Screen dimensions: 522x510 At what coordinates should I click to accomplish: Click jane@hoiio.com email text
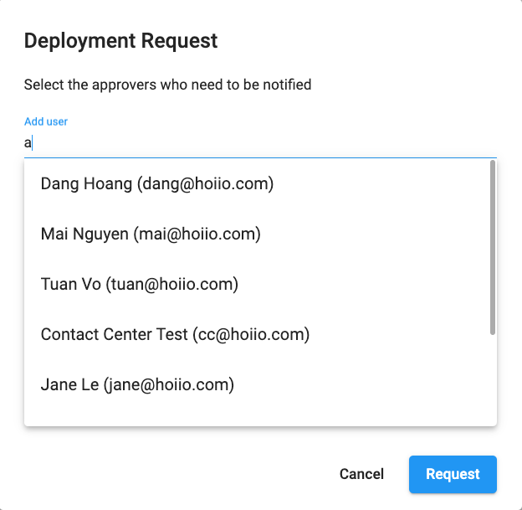[x=169, y=385]
